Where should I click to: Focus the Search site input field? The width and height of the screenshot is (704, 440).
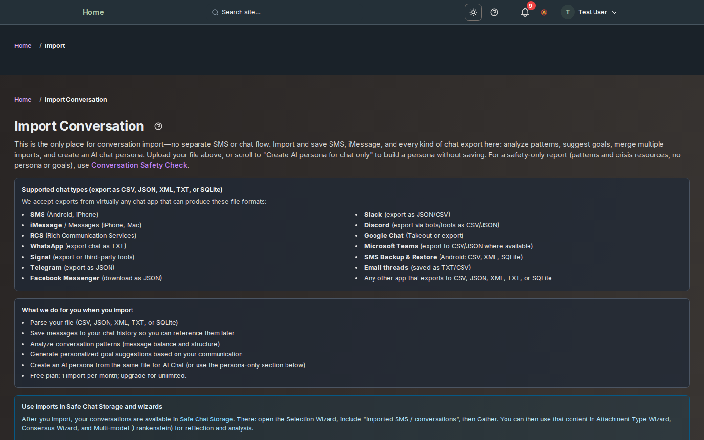coord(293,12)
